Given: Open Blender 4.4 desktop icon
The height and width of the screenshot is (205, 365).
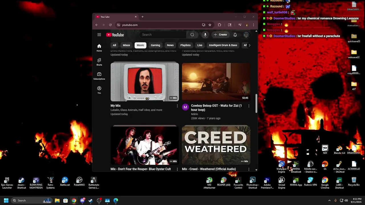Looking at the screenshot, I should point(339,150).
